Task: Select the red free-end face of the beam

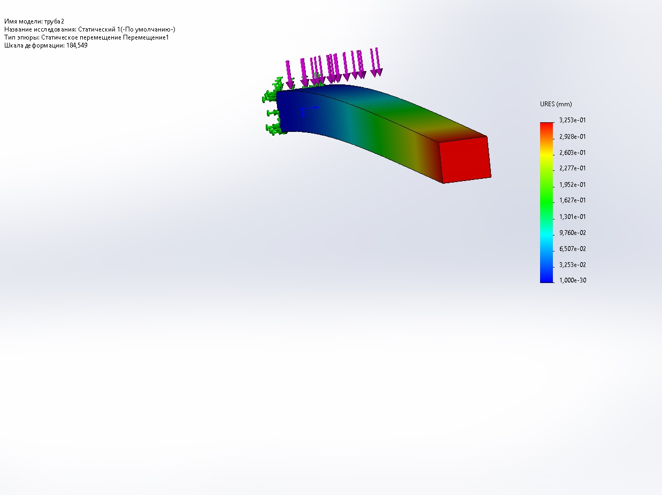Action: coord(465,160)
